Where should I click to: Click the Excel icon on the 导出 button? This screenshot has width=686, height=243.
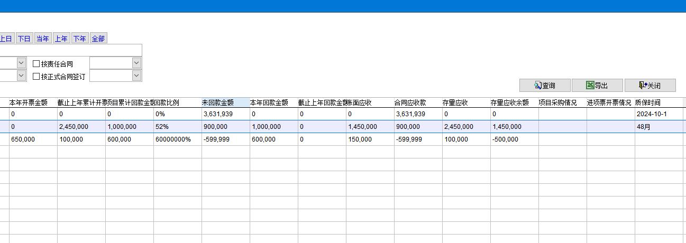[x=590, y=86]
